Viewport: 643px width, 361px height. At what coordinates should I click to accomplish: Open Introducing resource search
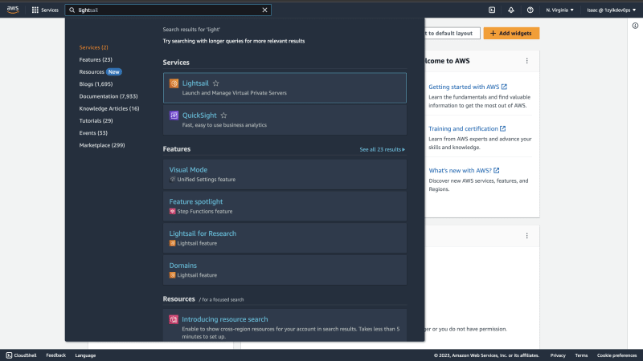pyautogui.click(x=225, y=319)
